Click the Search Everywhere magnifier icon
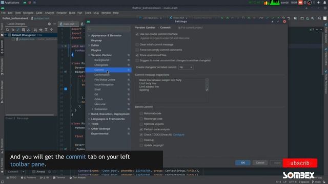 [x=319, y=18]
